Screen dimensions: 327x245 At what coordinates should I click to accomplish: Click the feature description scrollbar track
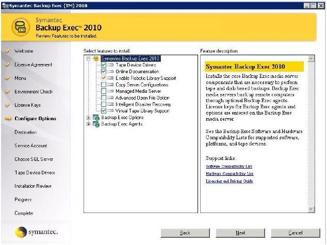[311, 134]
